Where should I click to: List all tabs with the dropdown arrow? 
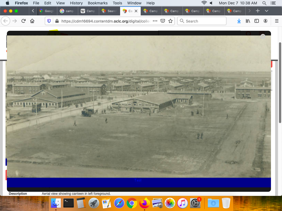266,11
